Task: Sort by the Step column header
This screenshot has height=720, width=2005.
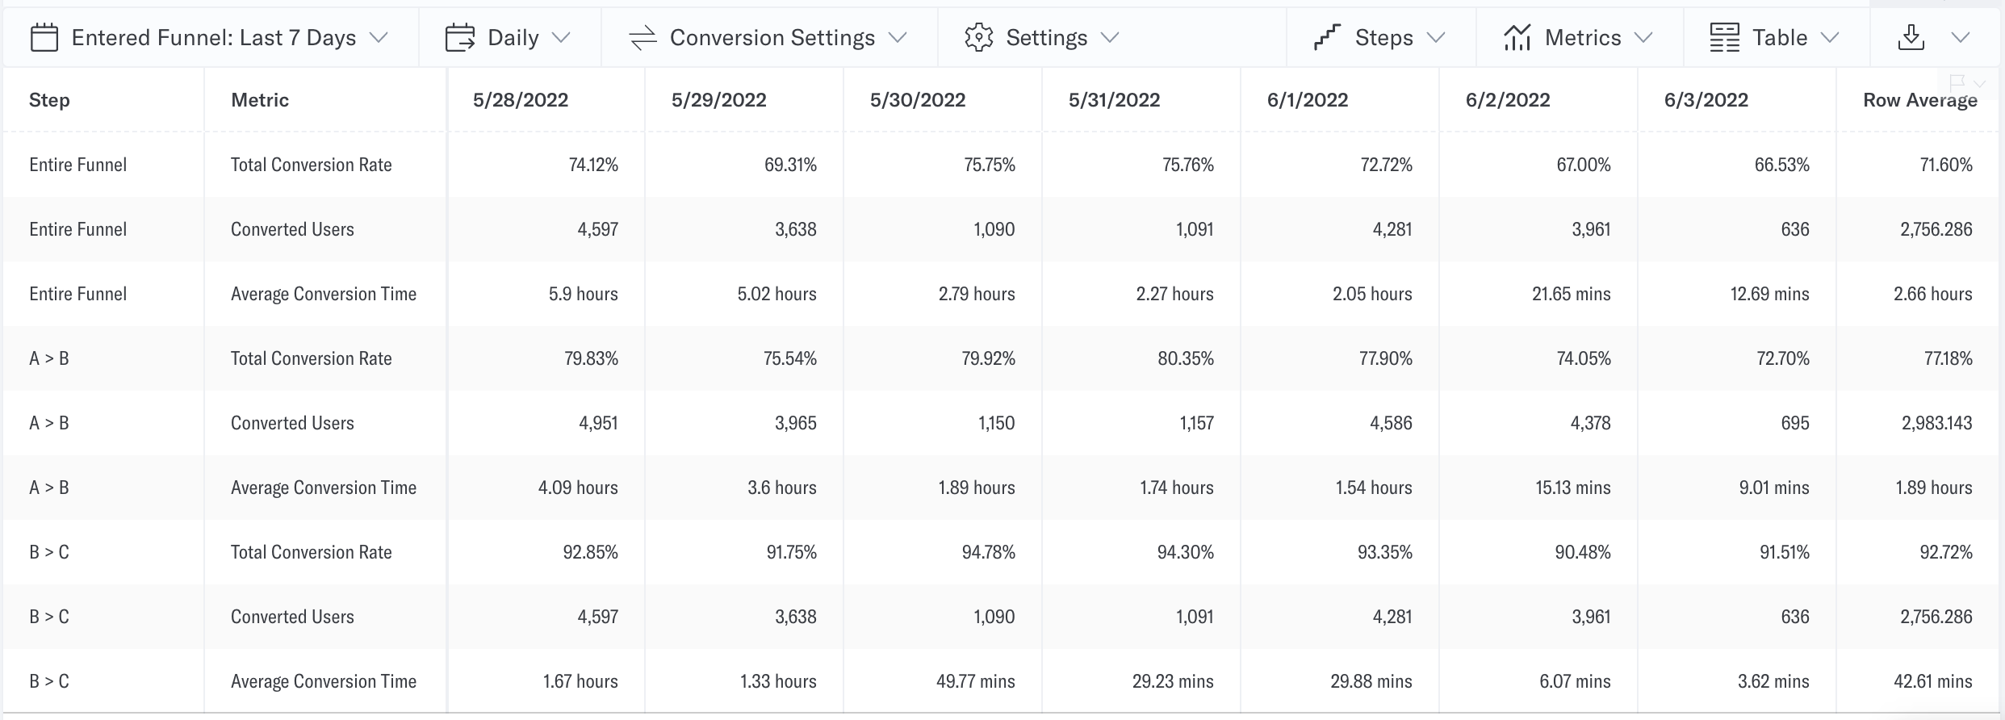Action: tap(49, 100)
